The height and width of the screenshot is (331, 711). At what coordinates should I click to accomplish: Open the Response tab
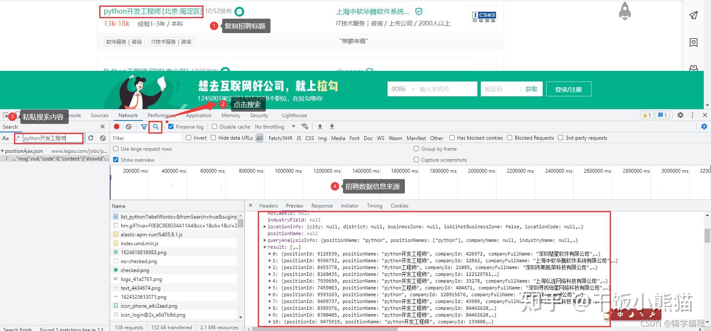pos(322,205)
